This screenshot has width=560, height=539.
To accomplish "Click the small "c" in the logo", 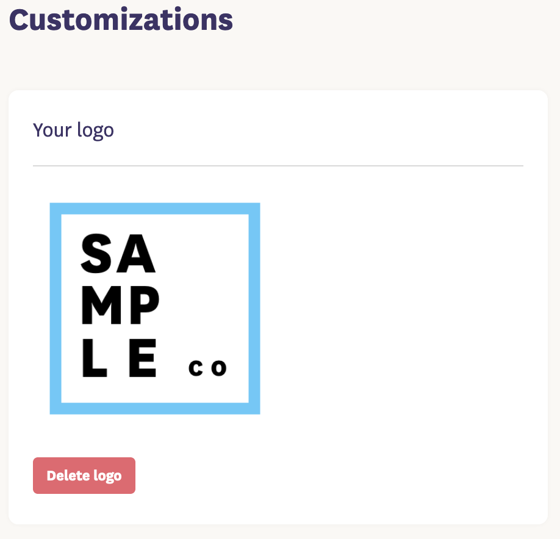I will [196, 368].
